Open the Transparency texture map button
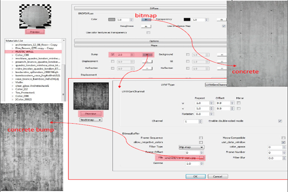This screenshot has width=288, height=192. pos(221,20)
